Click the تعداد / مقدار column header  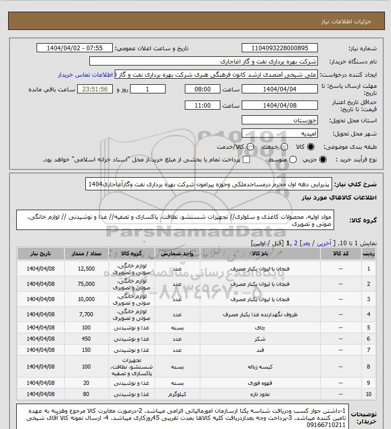point(86,254)
